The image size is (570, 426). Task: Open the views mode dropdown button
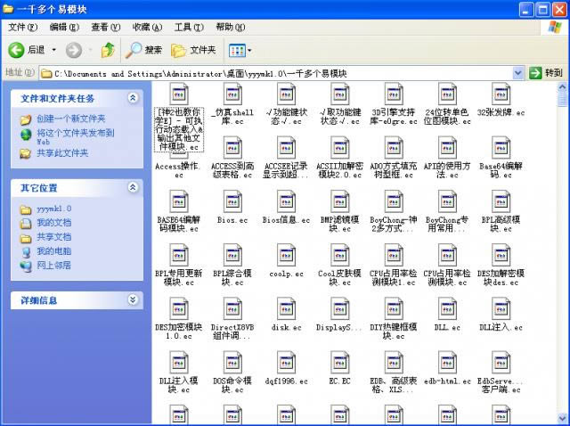coord(240,50)
